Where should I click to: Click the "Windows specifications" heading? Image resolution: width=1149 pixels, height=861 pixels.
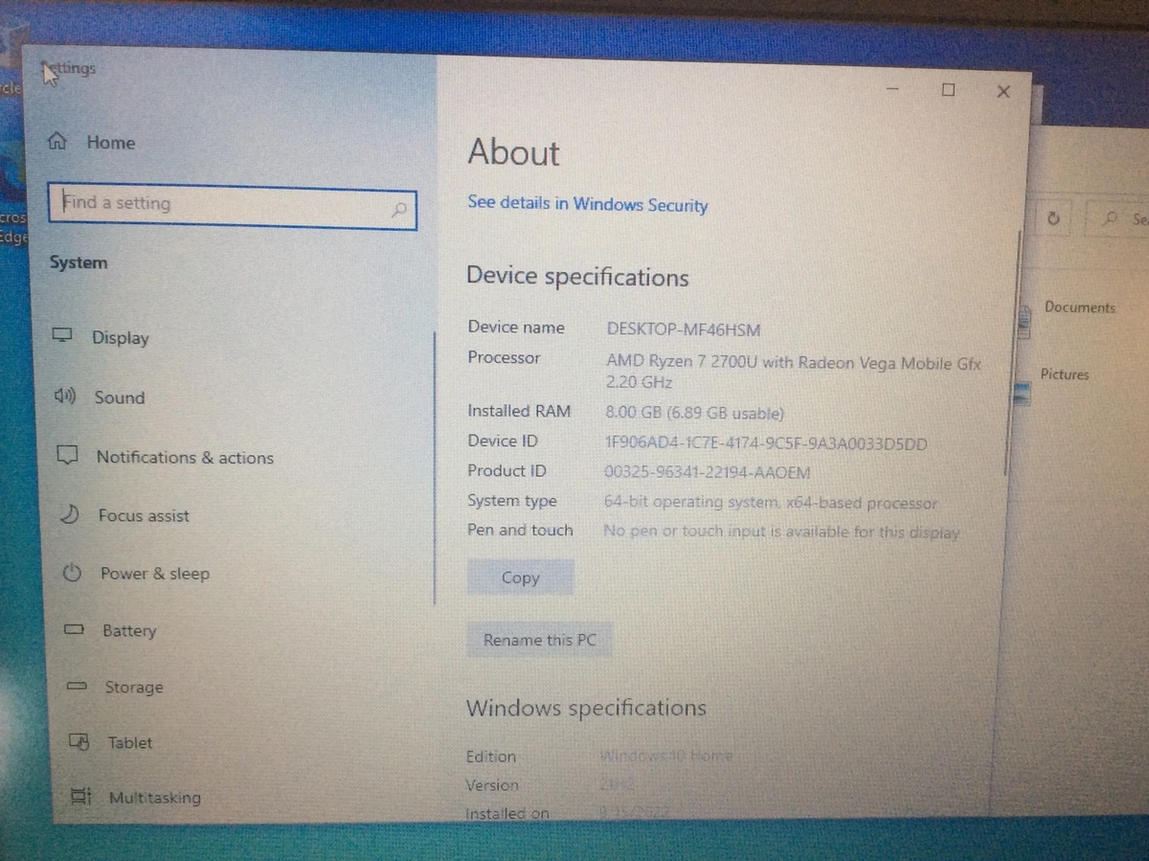586,709
